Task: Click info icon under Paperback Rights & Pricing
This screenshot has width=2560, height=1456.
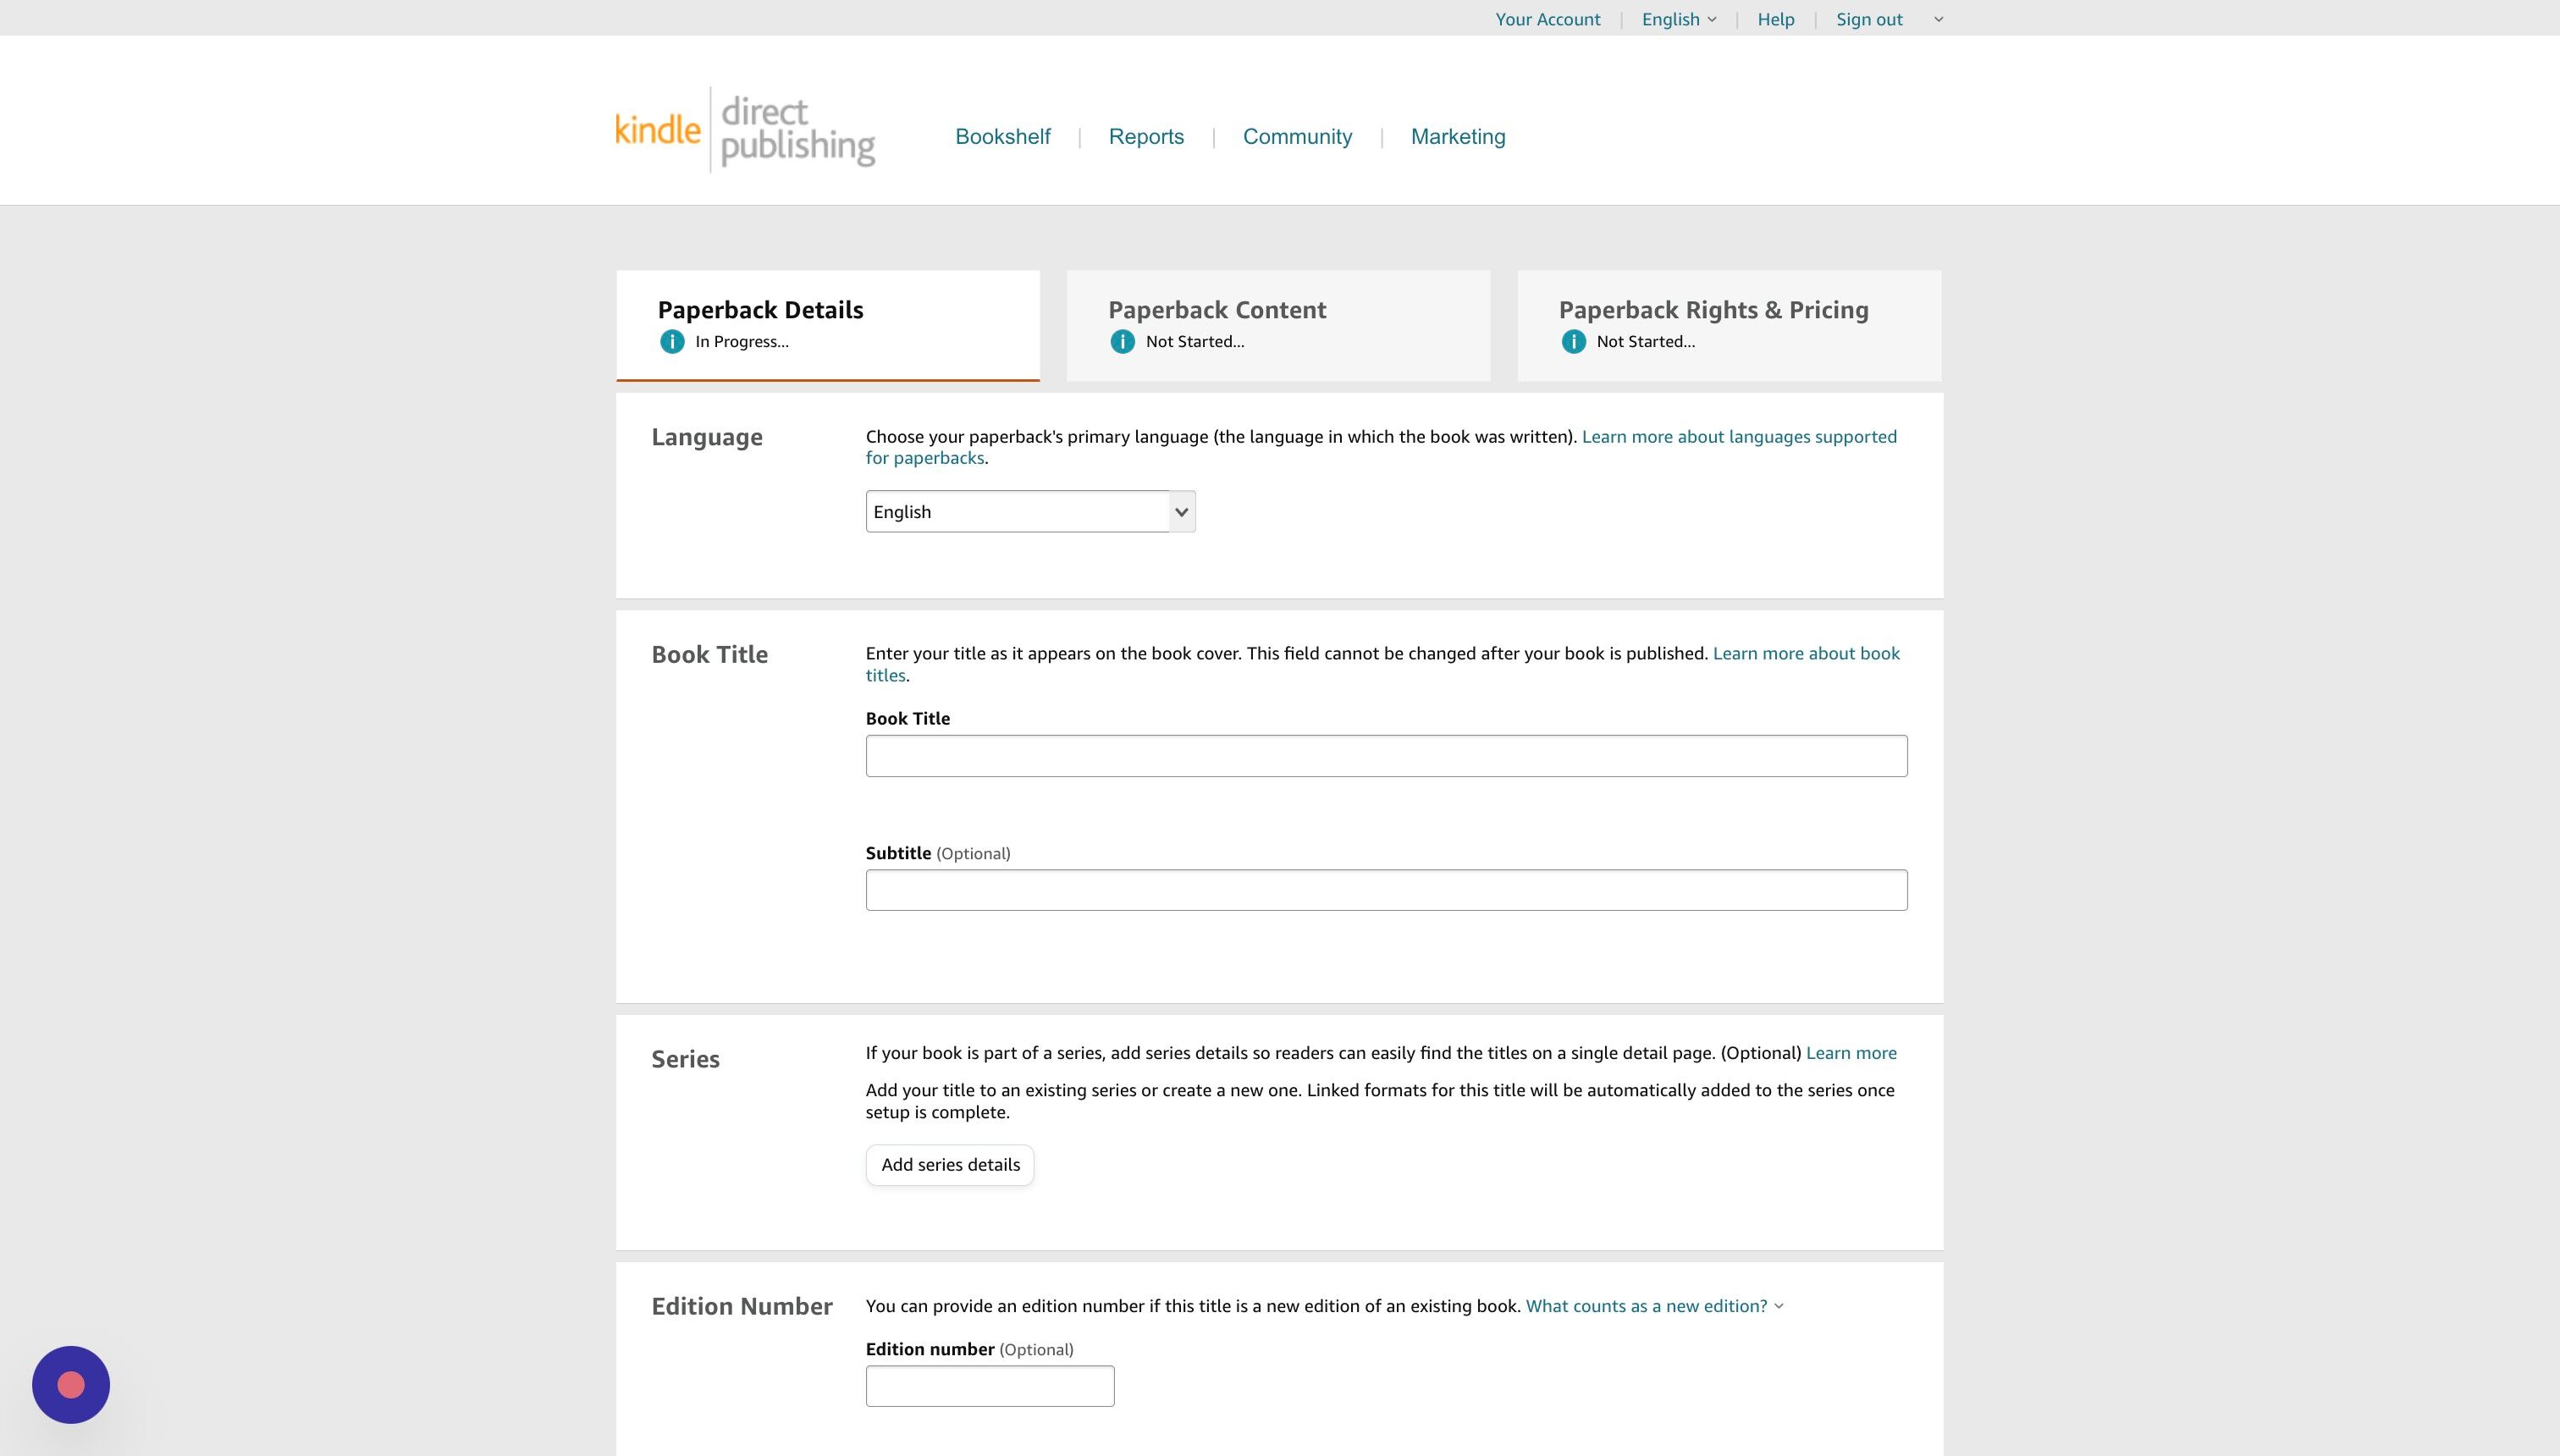Action: tap(1573, 342)
